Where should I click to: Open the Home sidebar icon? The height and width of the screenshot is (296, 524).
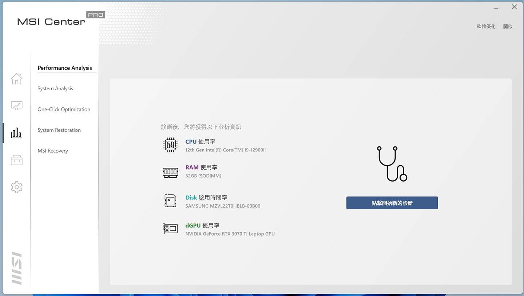tap(16, 79)
